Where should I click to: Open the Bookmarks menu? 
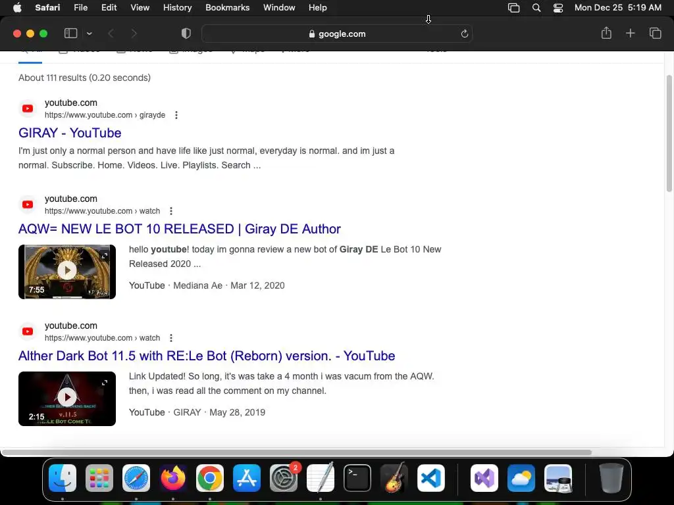click(x=227, y=8)
